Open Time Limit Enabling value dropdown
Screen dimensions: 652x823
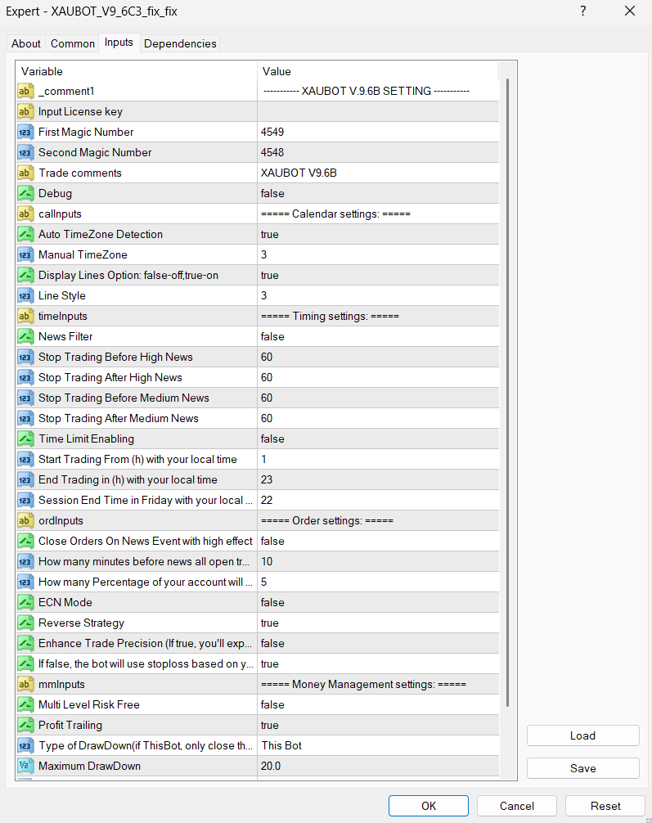tap(378, 438)
